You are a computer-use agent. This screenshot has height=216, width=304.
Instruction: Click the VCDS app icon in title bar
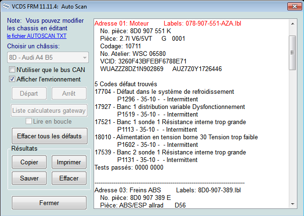tap(6, 6)
